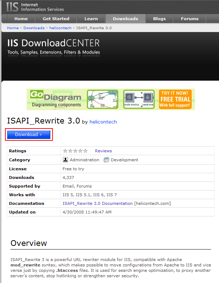Click the GoDiagram flowchart thumbnail
The image size is (219, 283).
pos(102,99)
